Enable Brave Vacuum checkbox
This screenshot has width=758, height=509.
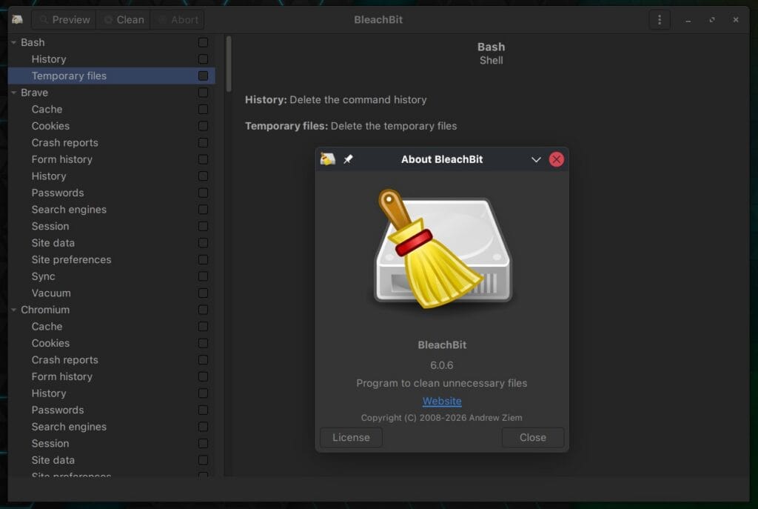203,293
